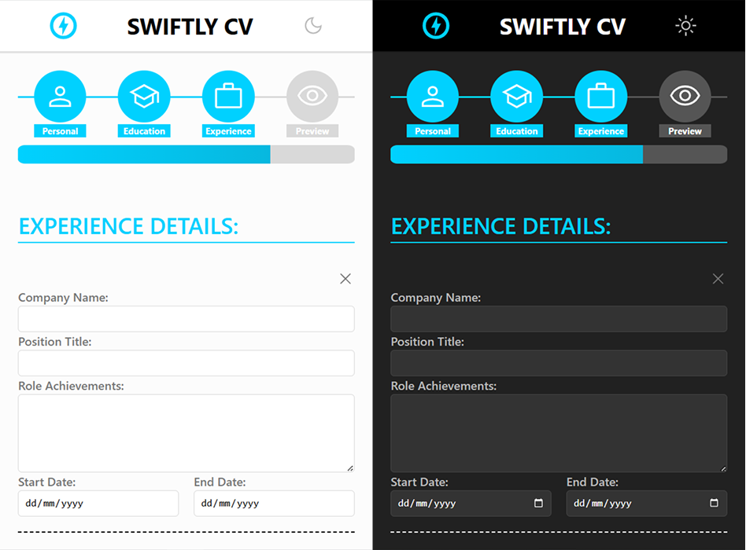Click SWIFTLY CV title in dark header
The width and height of the screenshot is (746, 550).
[563, 27]
